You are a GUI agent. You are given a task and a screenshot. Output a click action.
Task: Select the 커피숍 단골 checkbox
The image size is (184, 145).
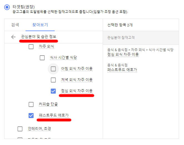point(31,104)
